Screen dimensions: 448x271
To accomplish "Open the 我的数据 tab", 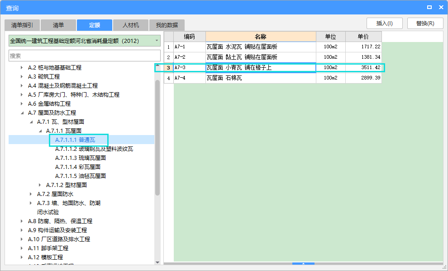I will [x=167, y=25].
